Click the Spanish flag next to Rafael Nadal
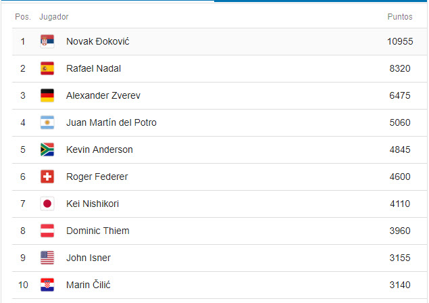The image size is (429, 303). pyautogui.click(x=47, y=68)
